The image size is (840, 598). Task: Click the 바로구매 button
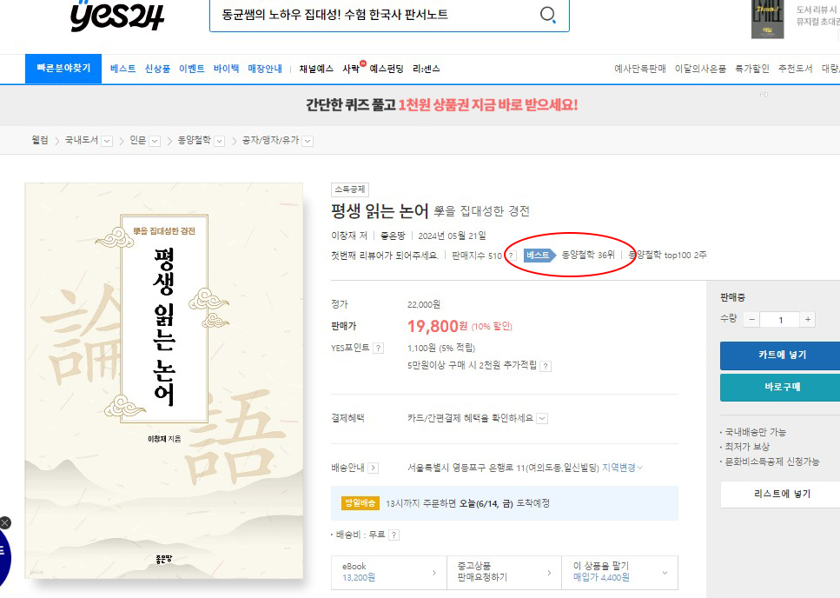[780, 387]
